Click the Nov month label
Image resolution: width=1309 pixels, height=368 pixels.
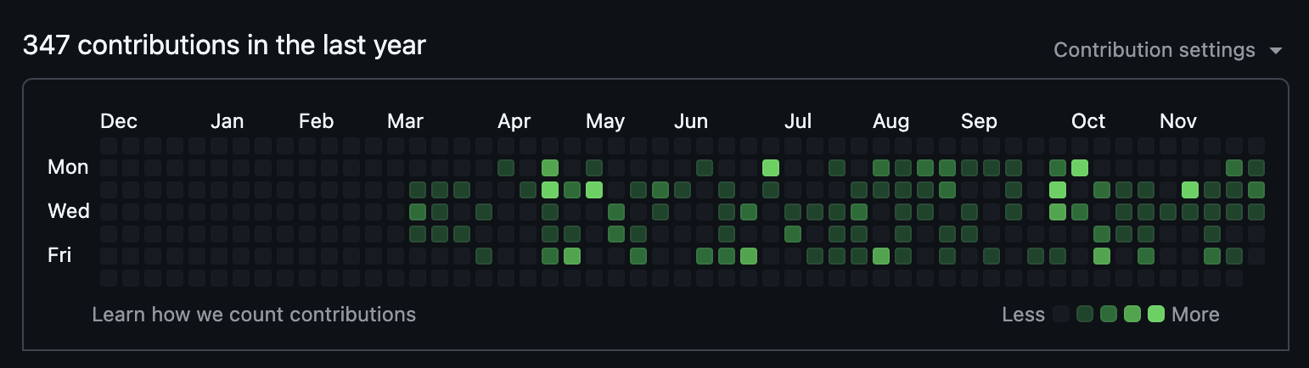(1178, 121)
